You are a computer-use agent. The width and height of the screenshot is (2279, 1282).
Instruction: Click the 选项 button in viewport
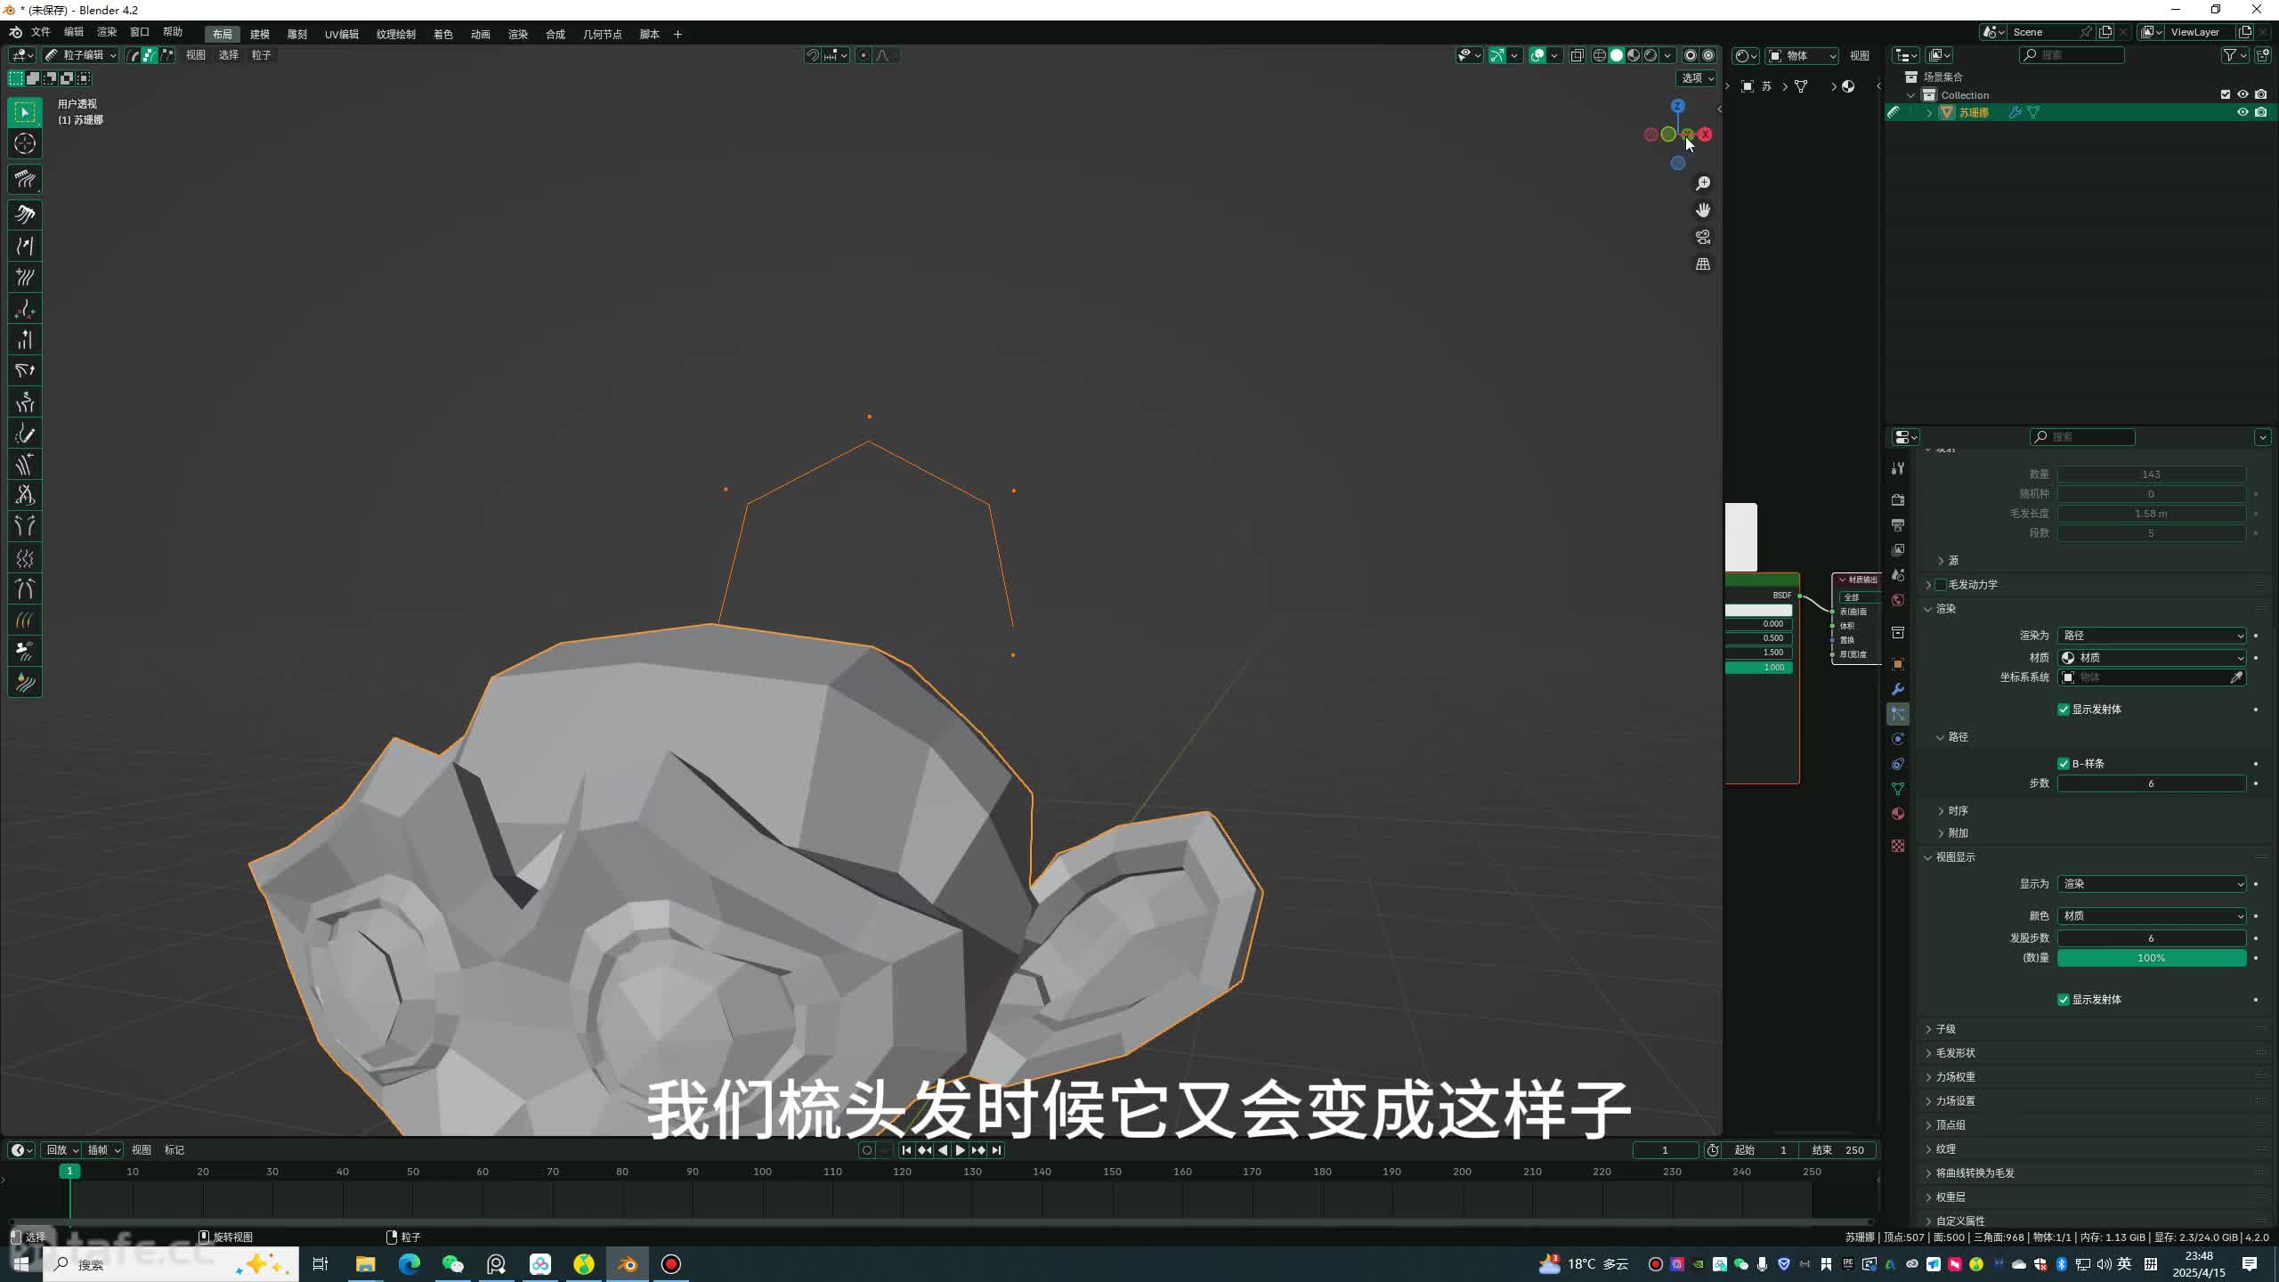click(1696, 78)
